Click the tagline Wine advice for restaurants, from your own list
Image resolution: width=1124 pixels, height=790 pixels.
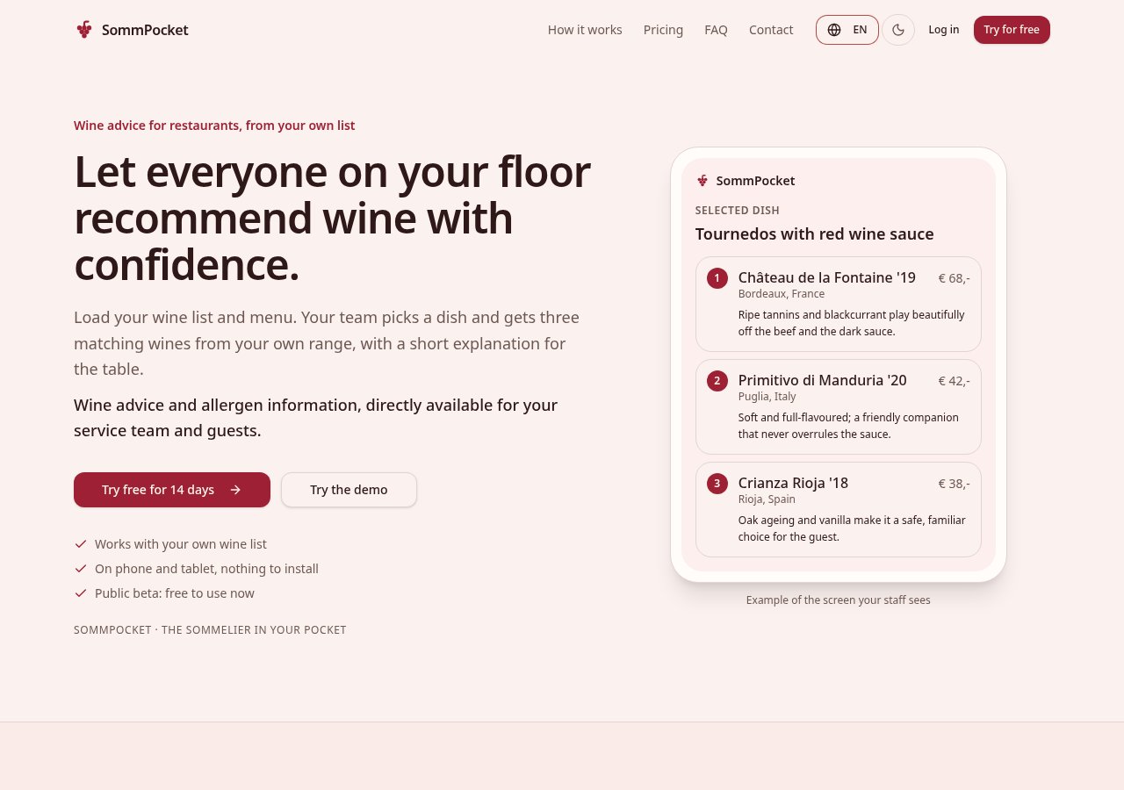[x=214, y=126]
